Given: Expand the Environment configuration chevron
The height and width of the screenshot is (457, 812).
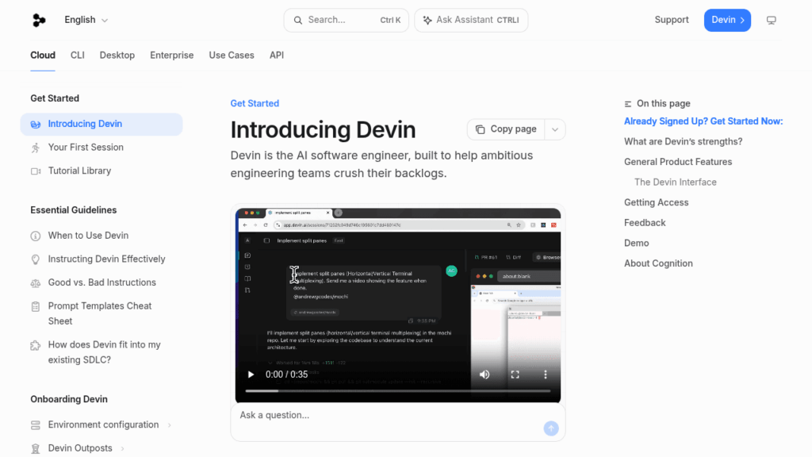Looking at the screenshot, I should click(x=170, y=425).
